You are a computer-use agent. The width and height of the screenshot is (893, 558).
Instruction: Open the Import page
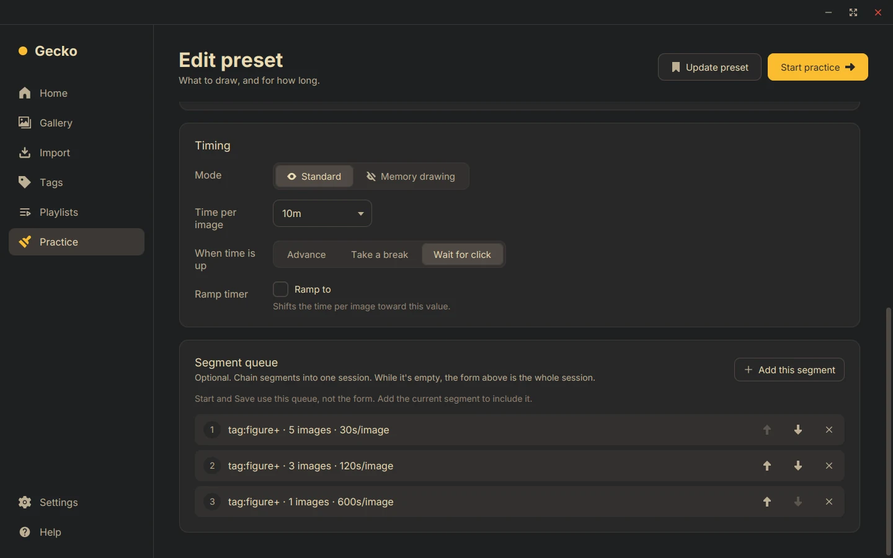click(x=76, y=153)
